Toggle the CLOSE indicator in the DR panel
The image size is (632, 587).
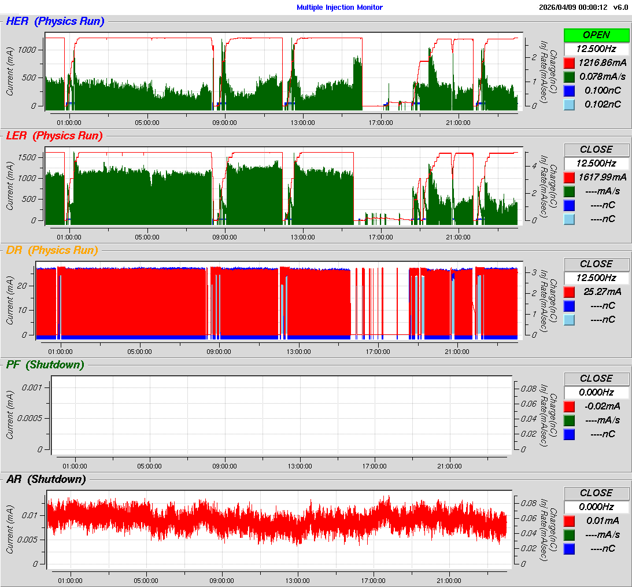click(x=596, y=264)
